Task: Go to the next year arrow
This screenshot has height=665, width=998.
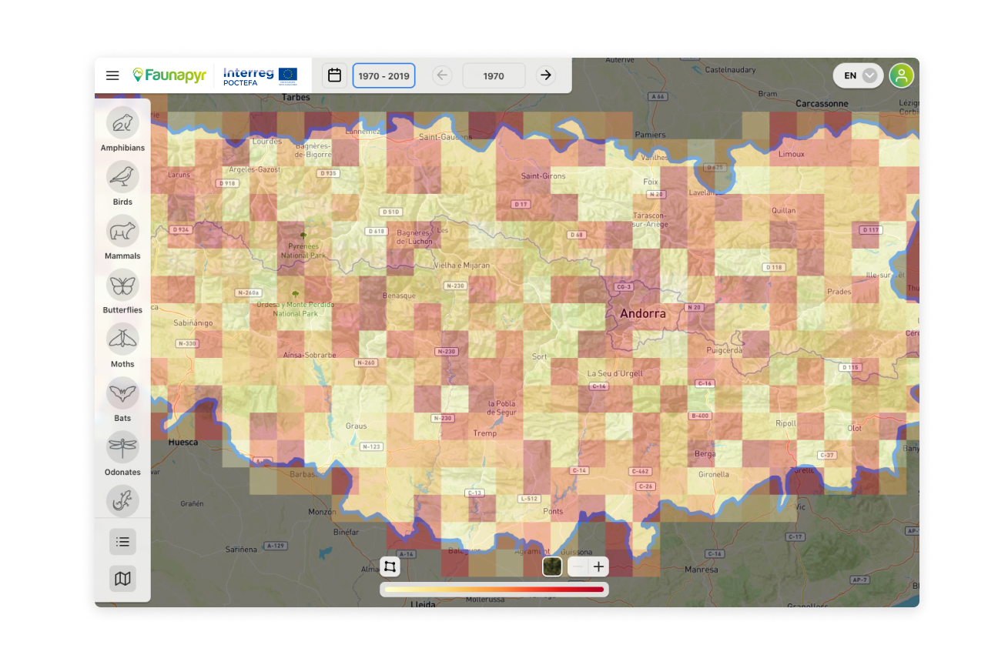Action: point(546,75)
